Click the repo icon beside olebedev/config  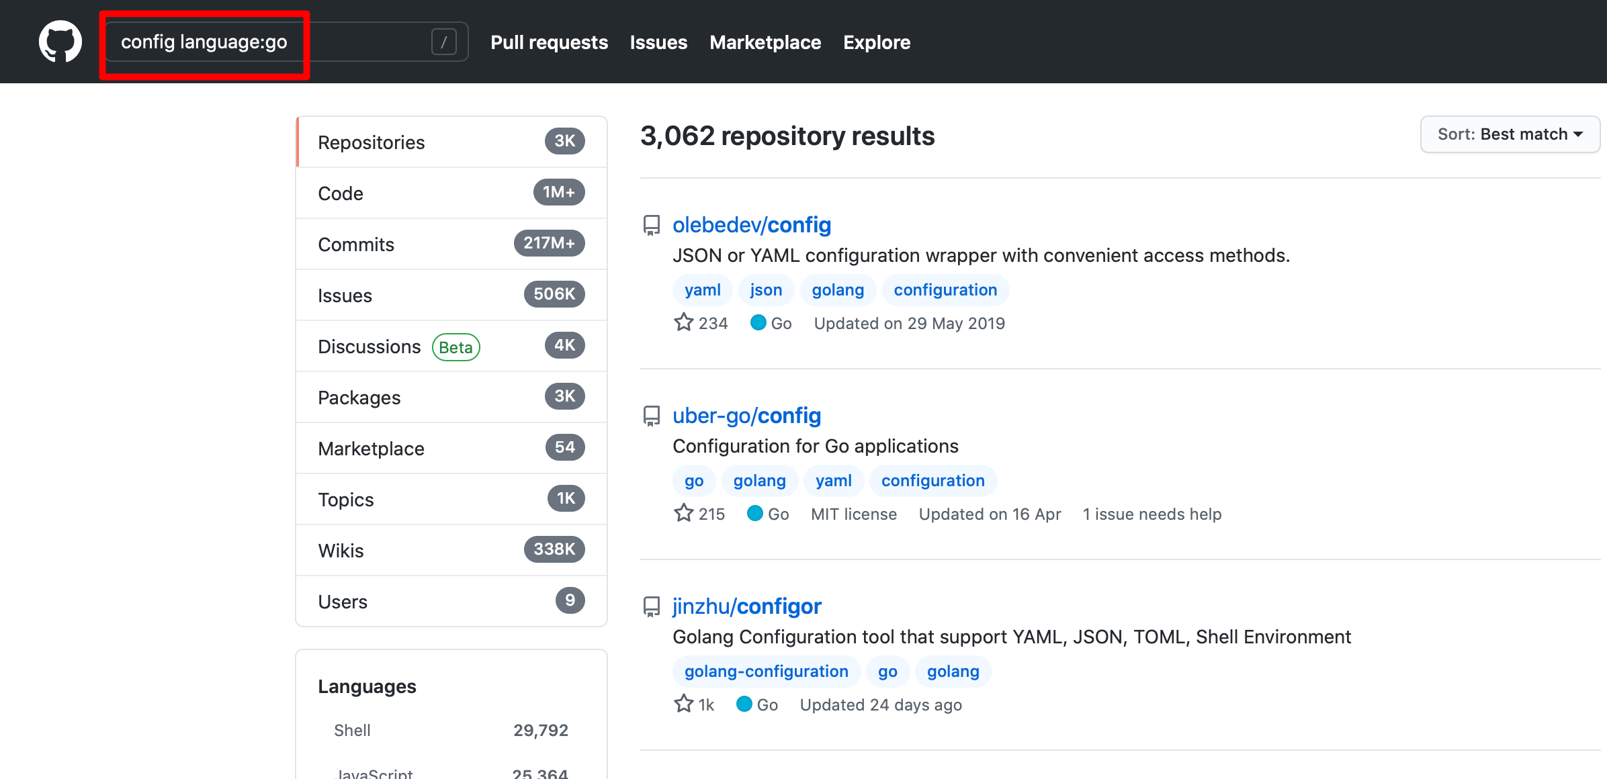point(651,225)
